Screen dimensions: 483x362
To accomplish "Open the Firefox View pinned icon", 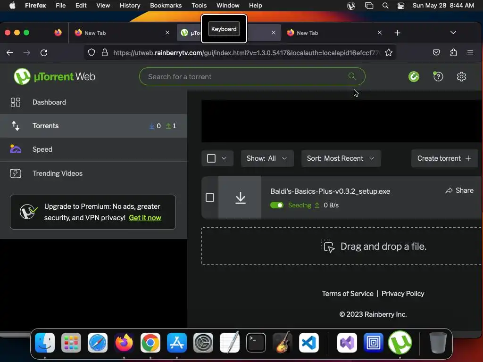I will (x=58, y=33).
